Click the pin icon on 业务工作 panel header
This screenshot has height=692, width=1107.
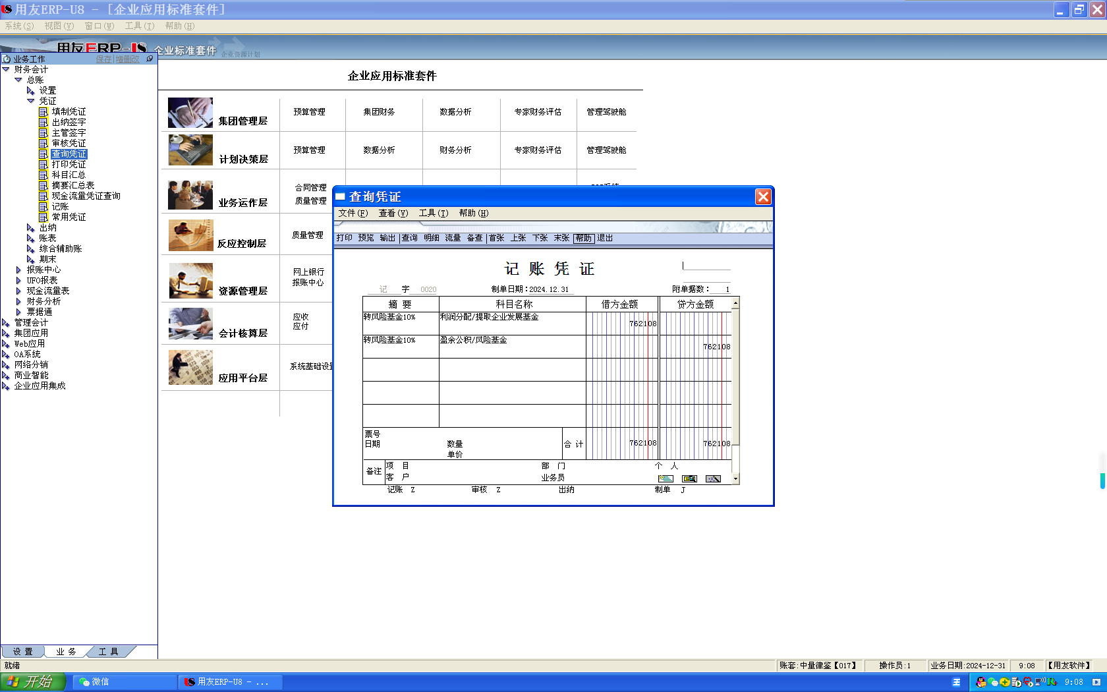(150, 59)
